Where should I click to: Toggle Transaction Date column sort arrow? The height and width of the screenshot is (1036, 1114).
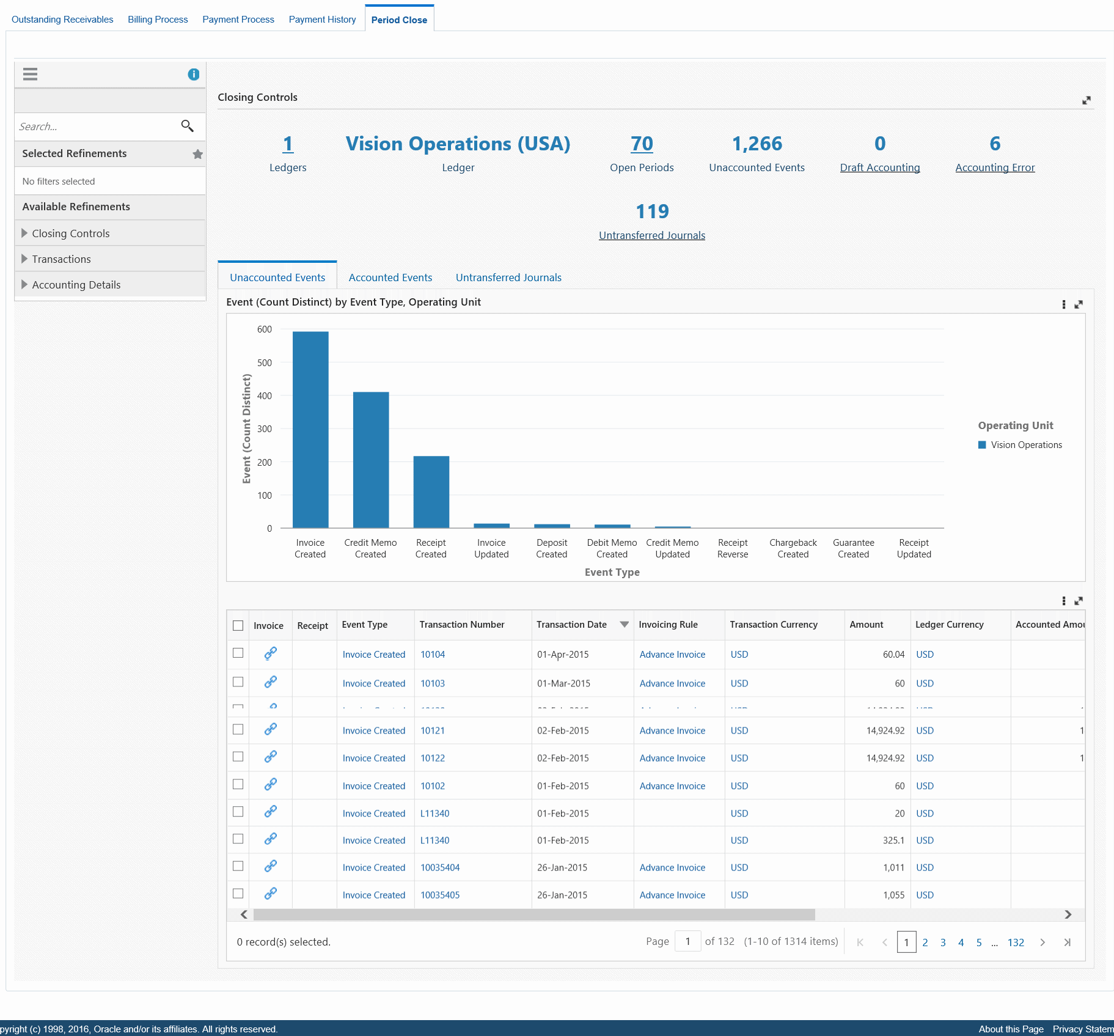pyautogui.click(x=624, y=624)
